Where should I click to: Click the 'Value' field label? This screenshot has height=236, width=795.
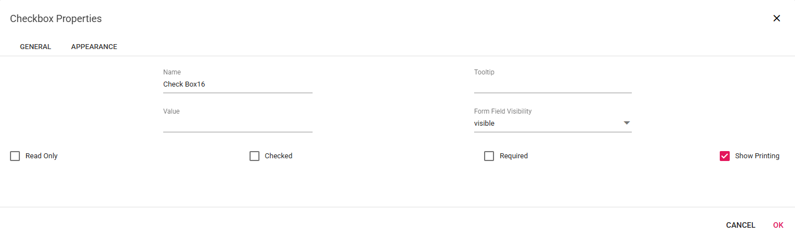(x=172, y=111)
